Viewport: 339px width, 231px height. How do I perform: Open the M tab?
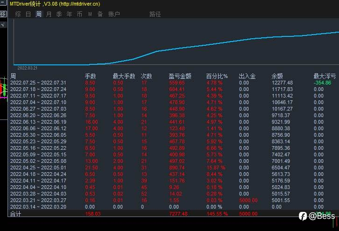(90, 14)
